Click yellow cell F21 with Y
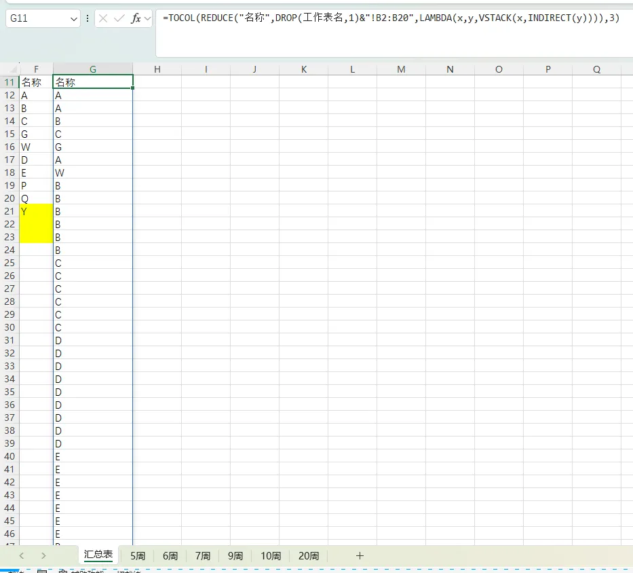Screen dimensions: 633x573 [37, 211]
